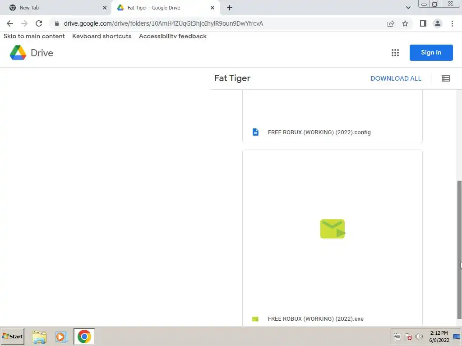Close the Fat Tiger Drive tab

tap(213, 8)
